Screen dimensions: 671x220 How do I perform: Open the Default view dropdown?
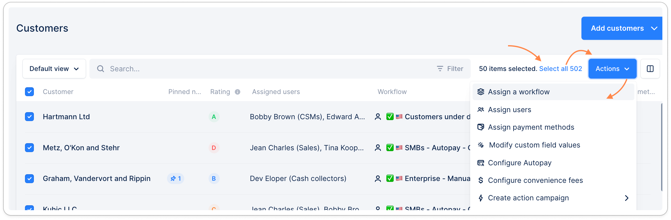point(54,69)
